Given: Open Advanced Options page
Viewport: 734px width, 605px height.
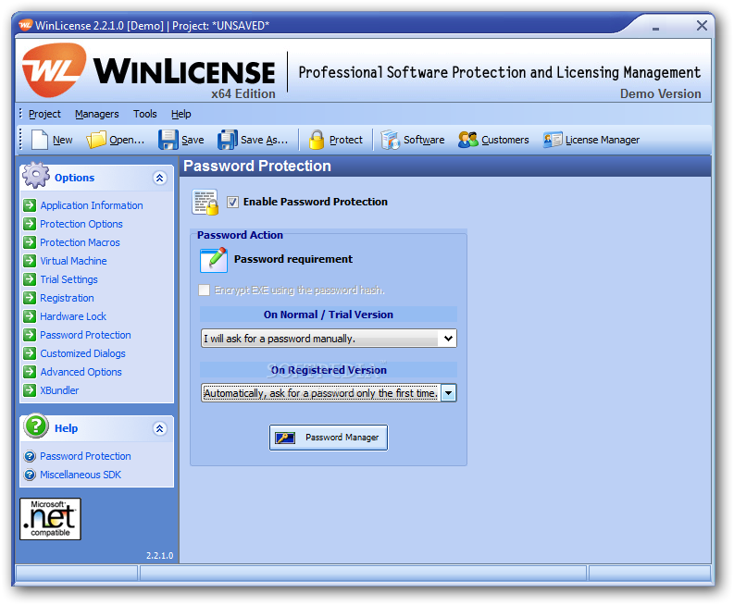Looking at the screenshot, I should (81, 372).
